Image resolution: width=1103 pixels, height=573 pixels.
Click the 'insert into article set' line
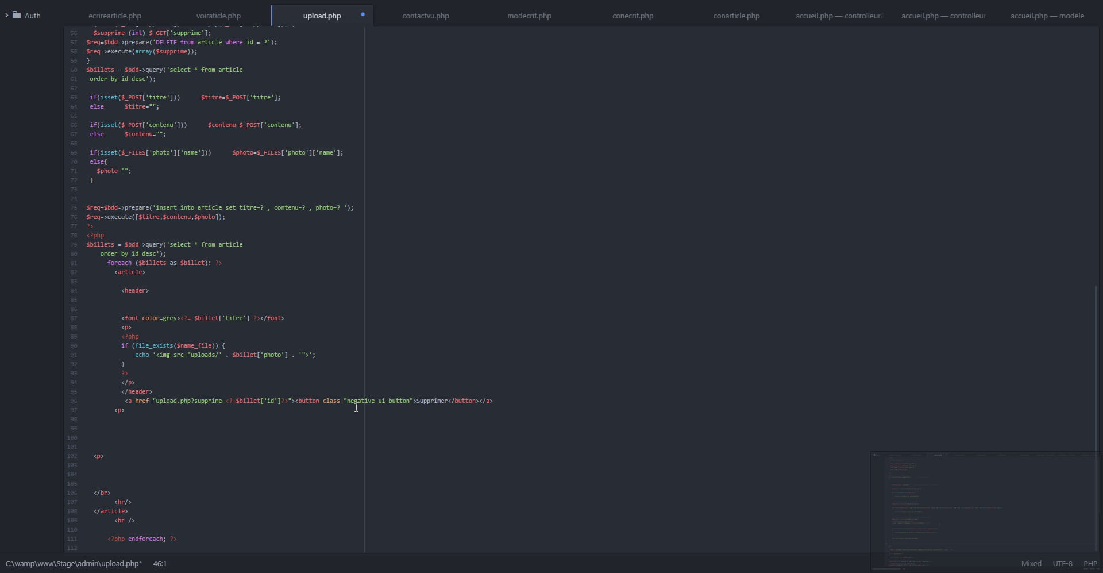220,207
